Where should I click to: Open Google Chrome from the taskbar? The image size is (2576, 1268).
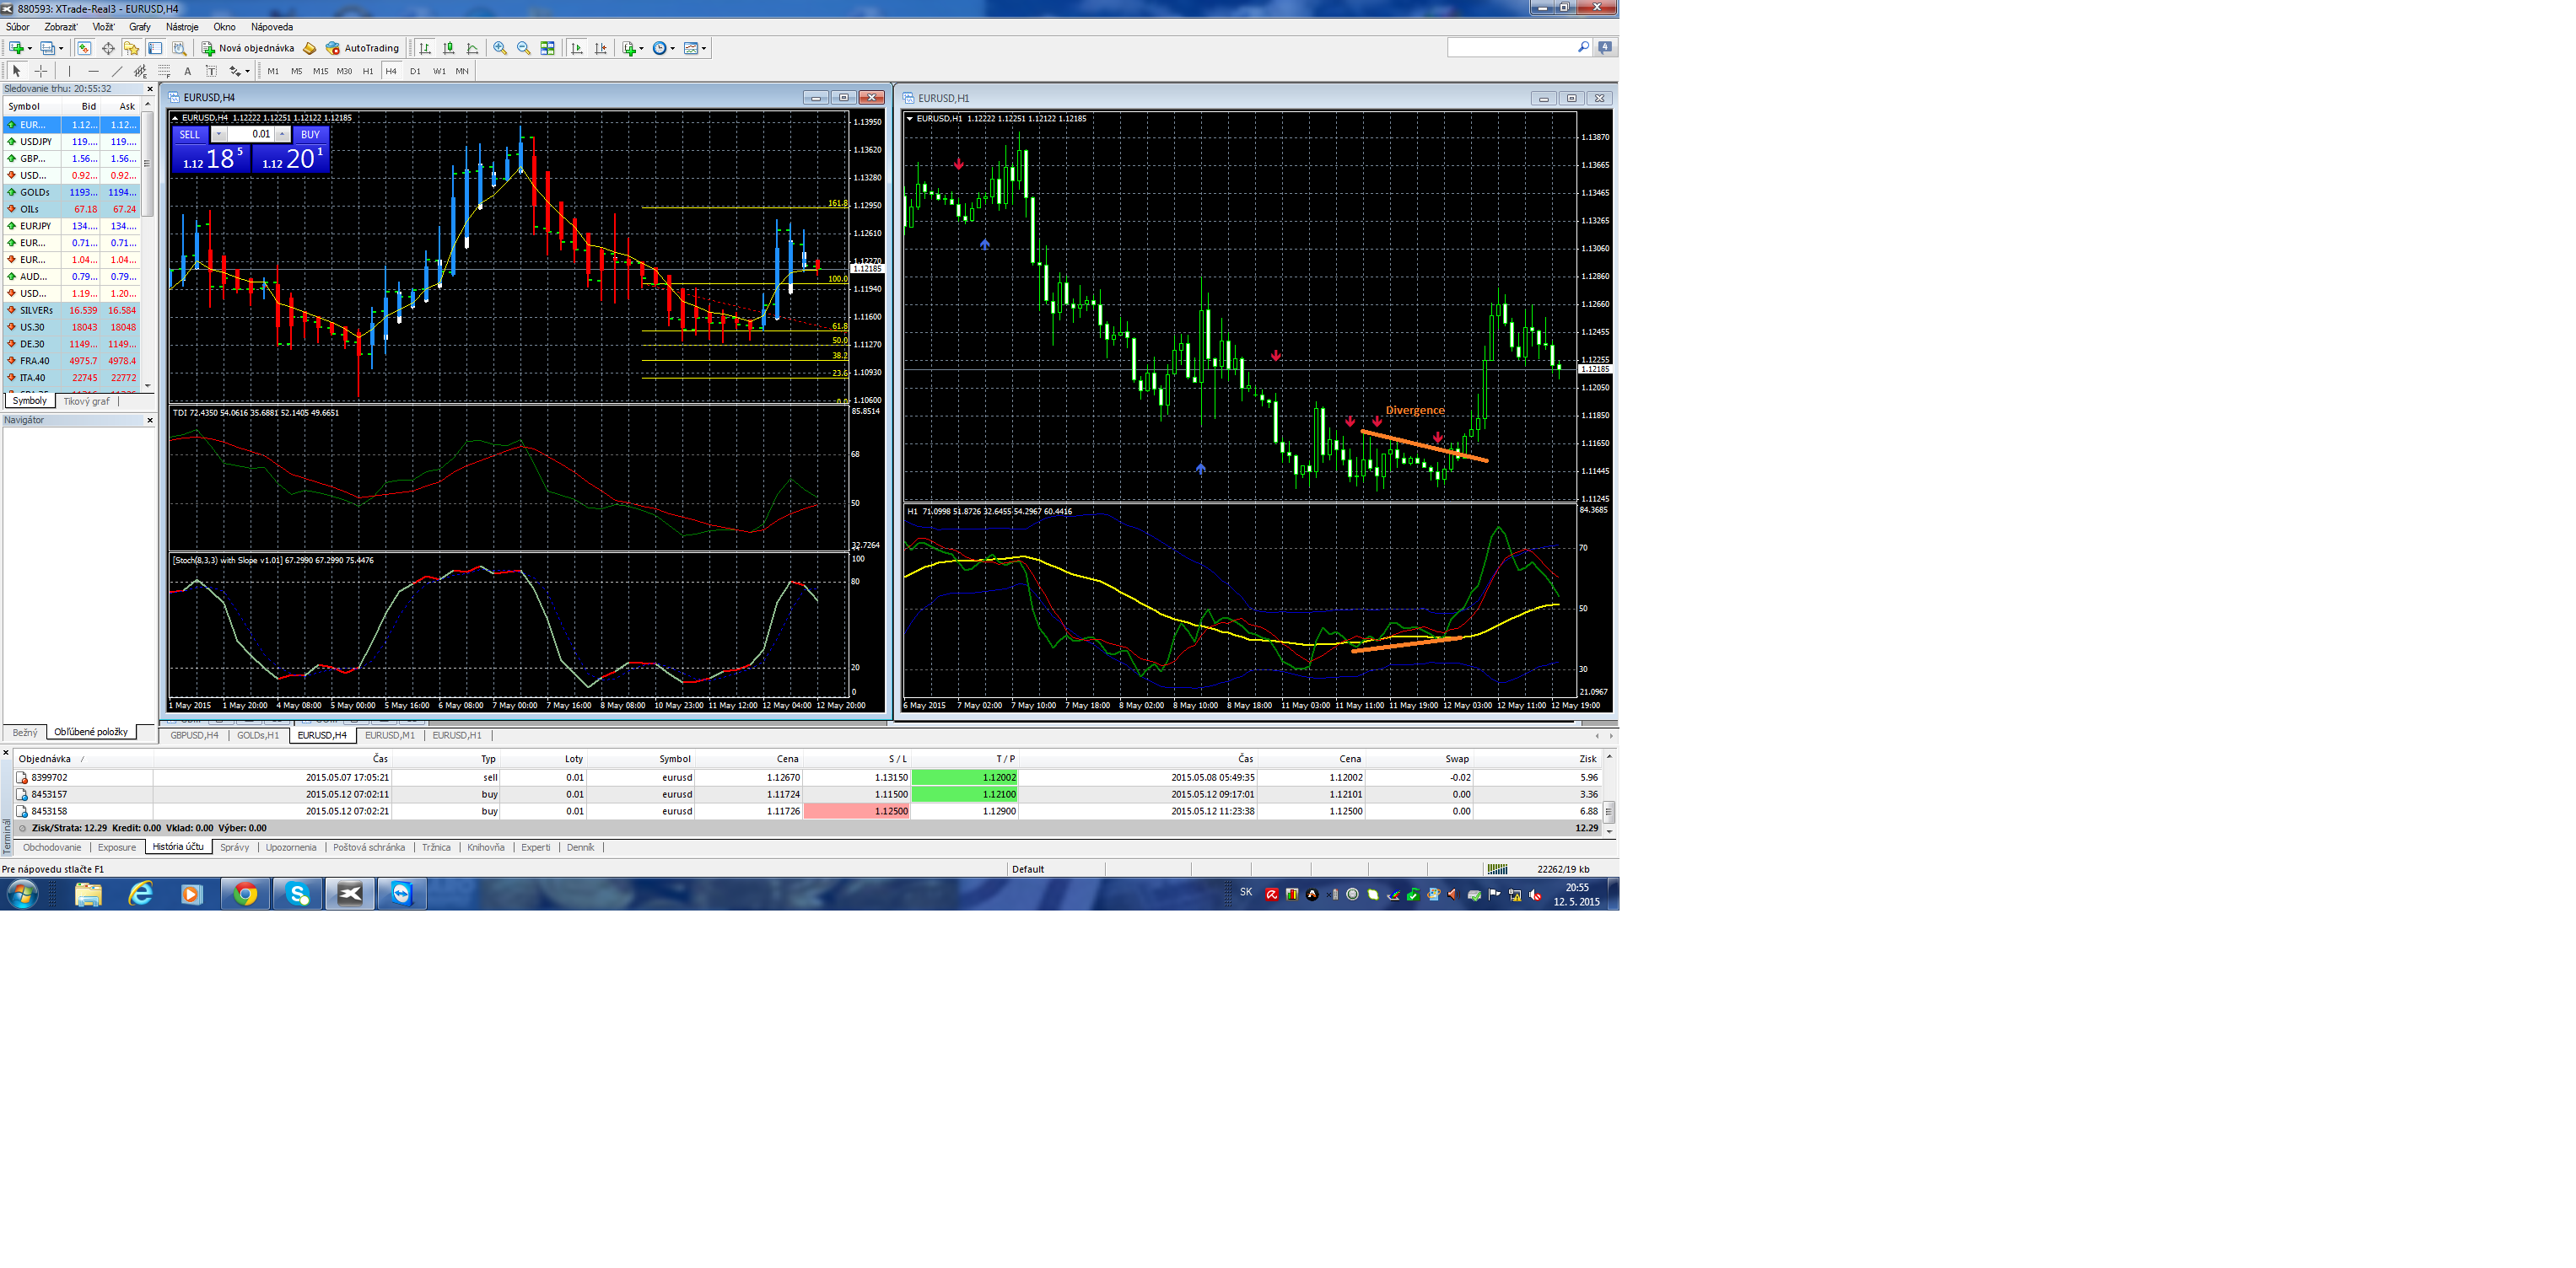click(245, 894)
